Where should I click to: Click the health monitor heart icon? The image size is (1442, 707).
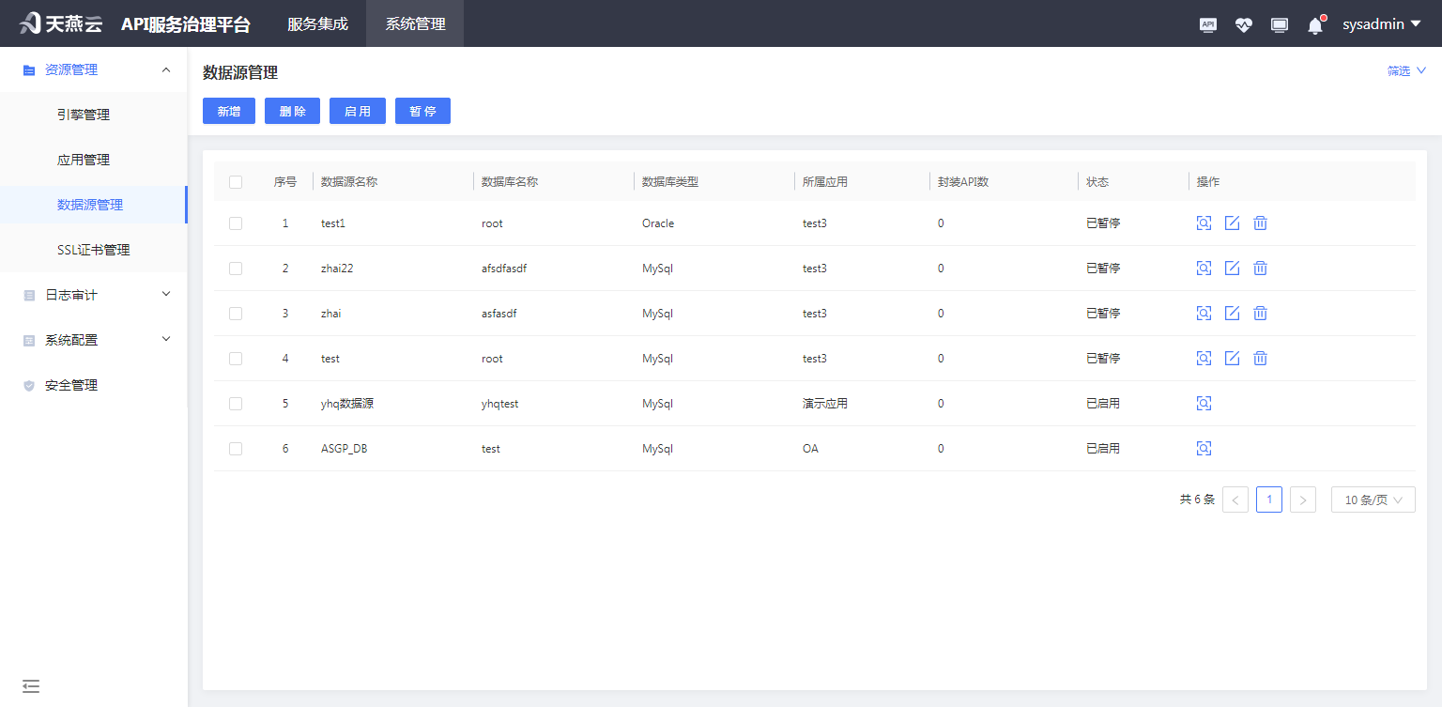[x=1243, y=24]
